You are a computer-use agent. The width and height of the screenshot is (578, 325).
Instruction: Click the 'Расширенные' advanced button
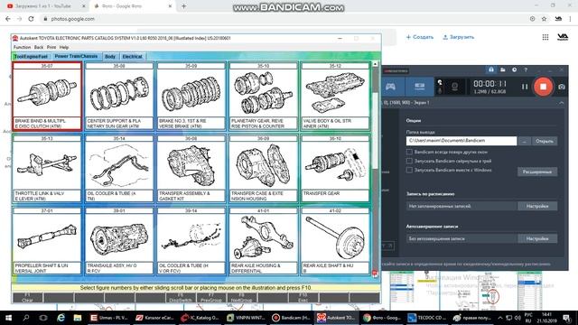537,172
